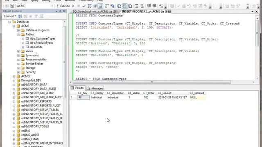Collapse the Tables folder

18,34
